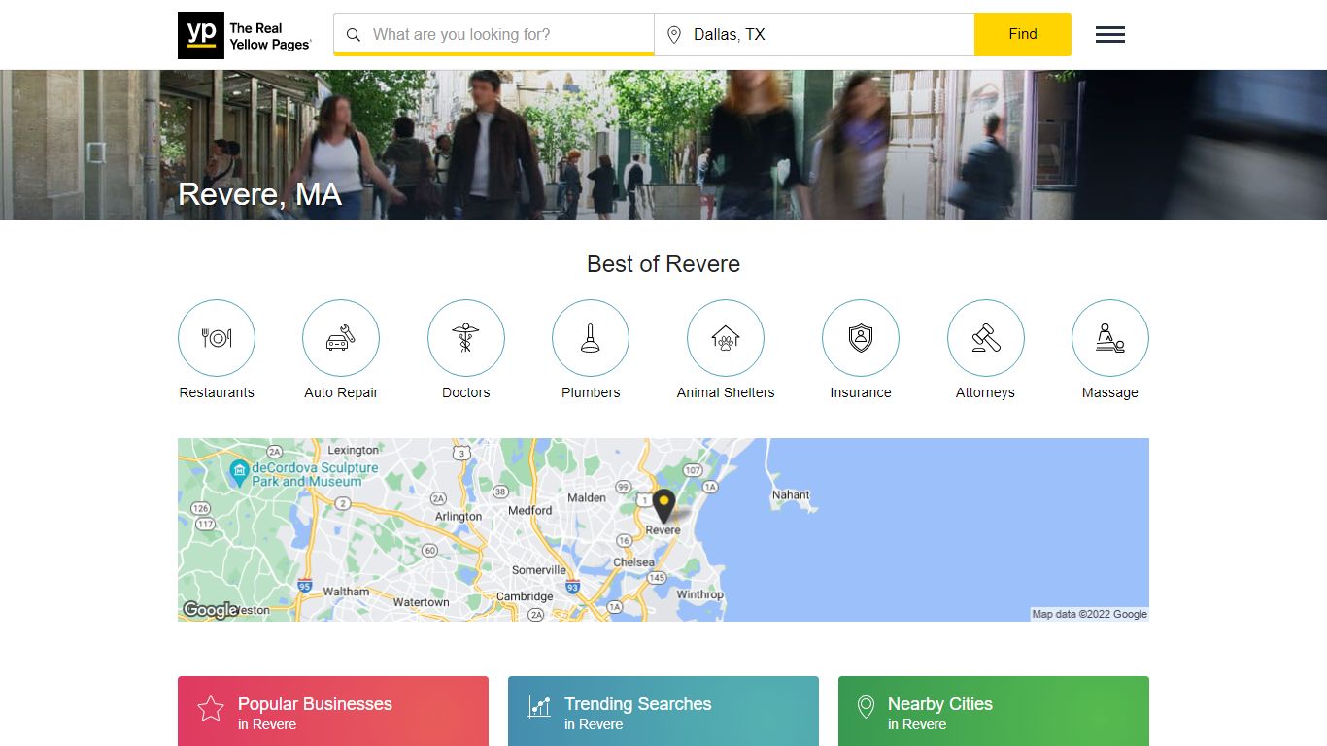Open the Restaurants text link
Image resolution: width=1327 pixels, height=746 pixels.
coord(217,392)
